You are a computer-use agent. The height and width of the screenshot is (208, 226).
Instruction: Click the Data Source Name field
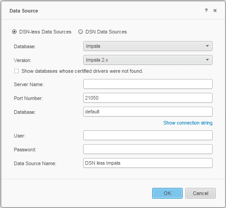click(148, 163)
